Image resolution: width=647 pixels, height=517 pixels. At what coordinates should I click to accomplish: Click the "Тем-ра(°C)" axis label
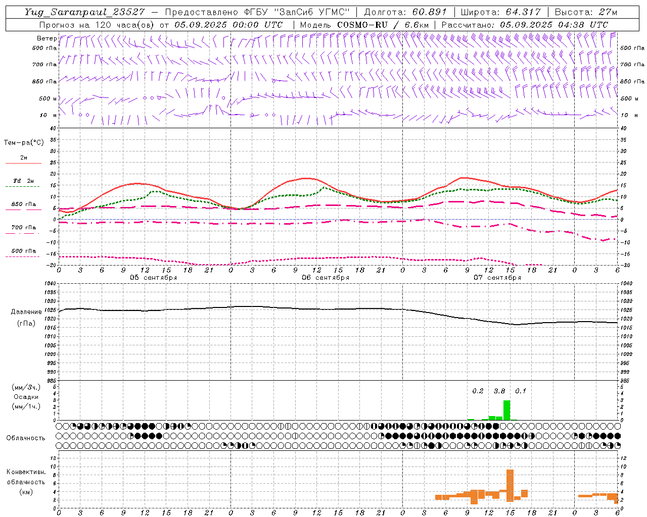coord(24,143)
